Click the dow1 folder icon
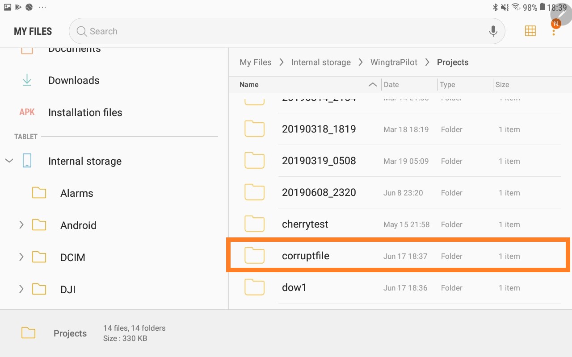Viewport: 572px width, 357px height. (x=254, y=287)
